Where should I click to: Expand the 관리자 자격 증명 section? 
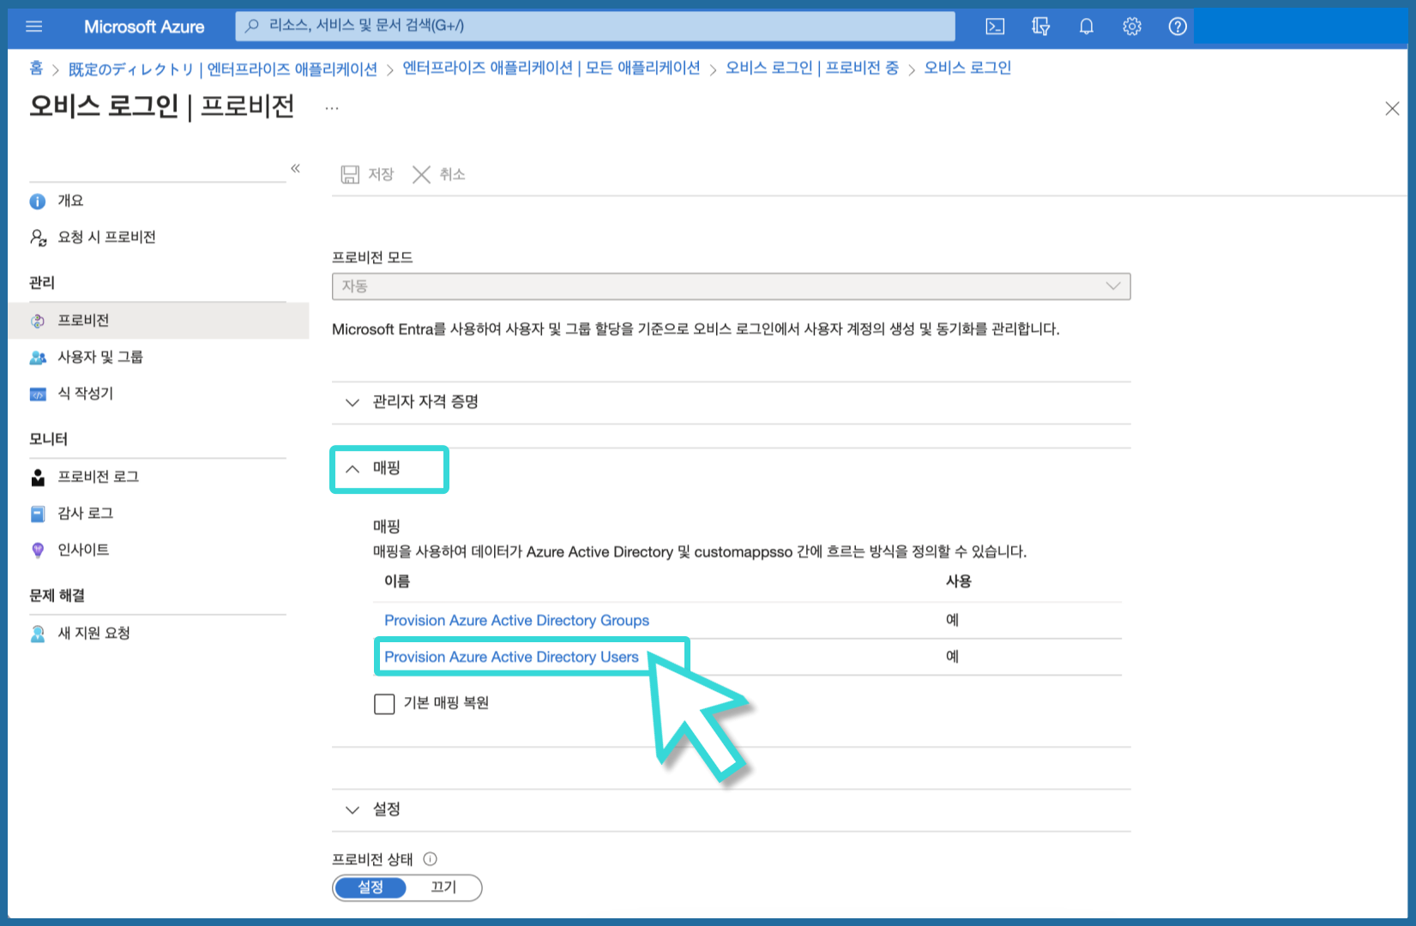click(x=731, y=402)
